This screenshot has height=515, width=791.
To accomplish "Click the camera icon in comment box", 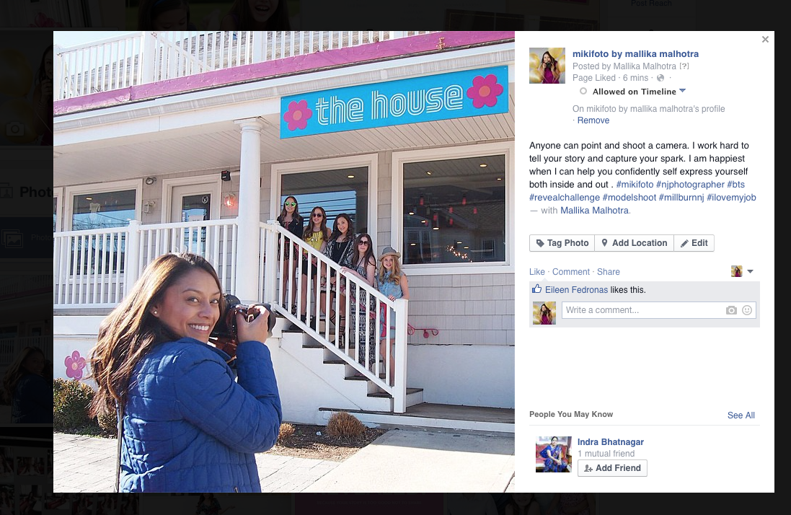I will tap(731, 310).
